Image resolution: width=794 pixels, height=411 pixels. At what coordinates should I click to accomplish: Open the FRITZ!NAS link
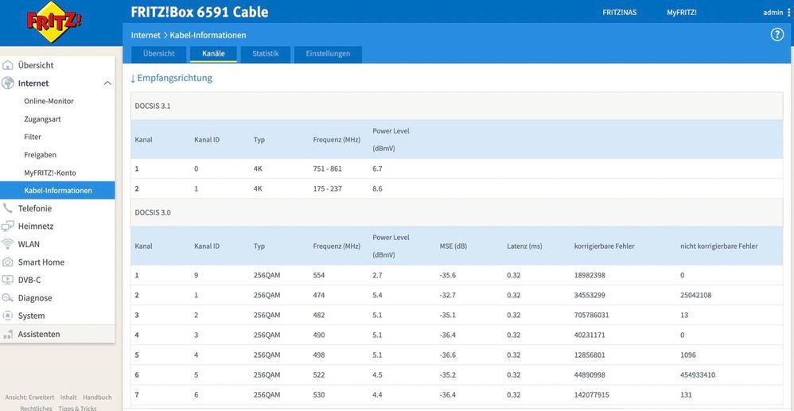pyautogui.click(x=619, y=13)
